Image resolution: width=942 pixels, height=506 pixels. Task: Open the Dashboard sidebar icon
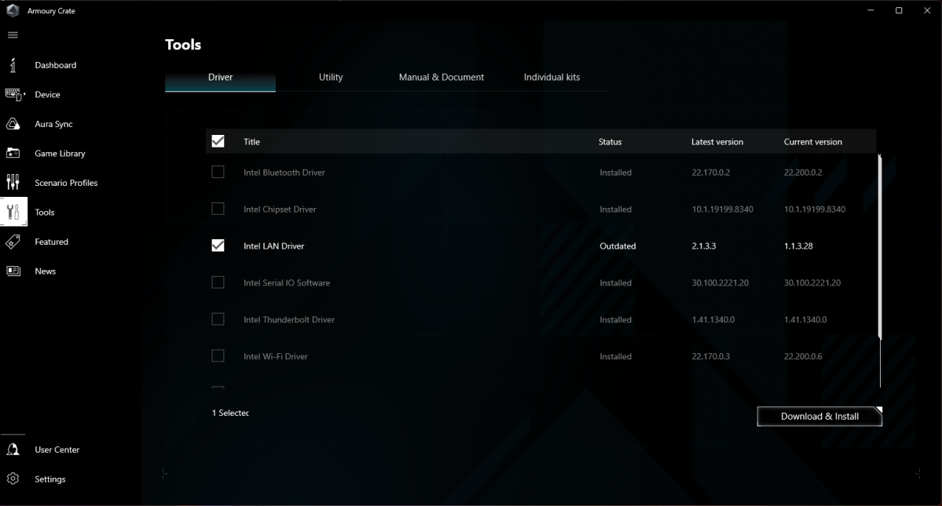(13, 65)
